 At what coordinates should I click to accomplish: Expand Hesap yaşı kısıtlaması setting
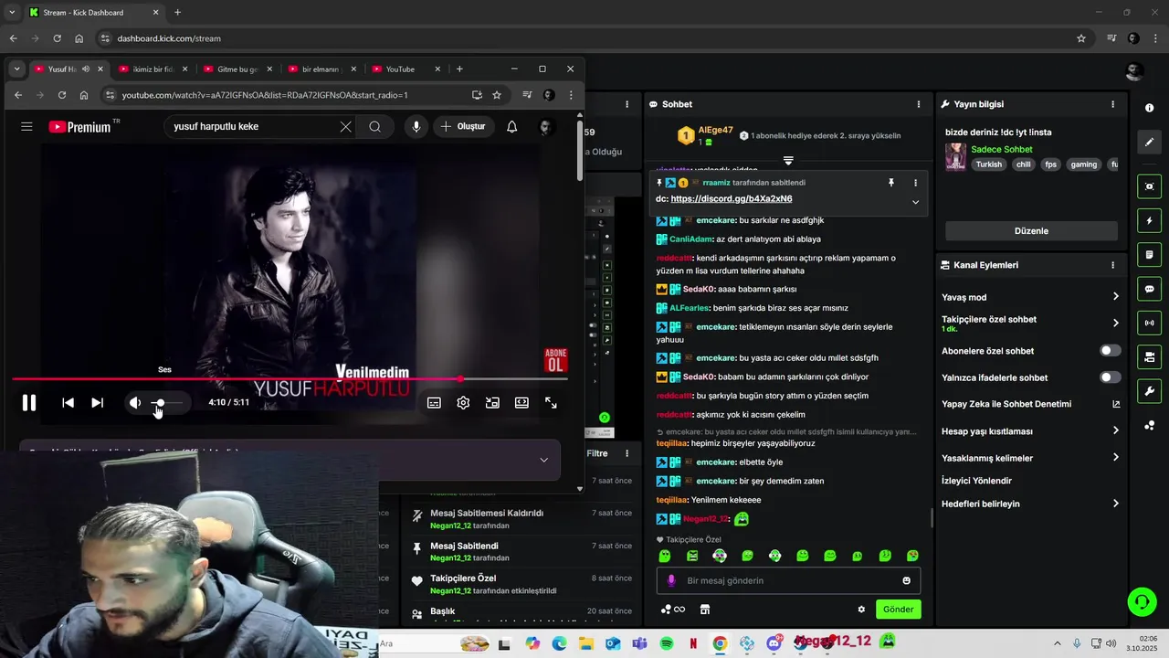(1030, 431)
